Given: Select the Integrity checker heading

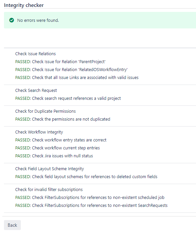Looking at the screenshot, I should (x=24, y=5).
